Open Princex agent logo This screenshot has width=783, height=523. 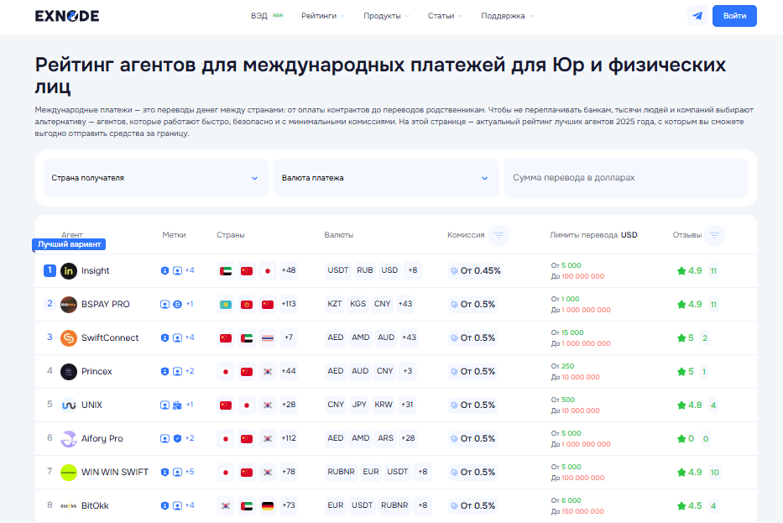point(69,372)
